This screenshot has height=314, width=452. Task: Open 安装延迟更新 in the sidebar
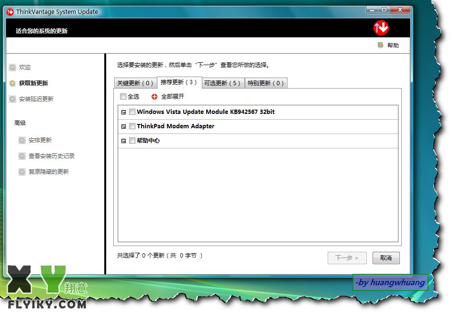tap(36, 99)
